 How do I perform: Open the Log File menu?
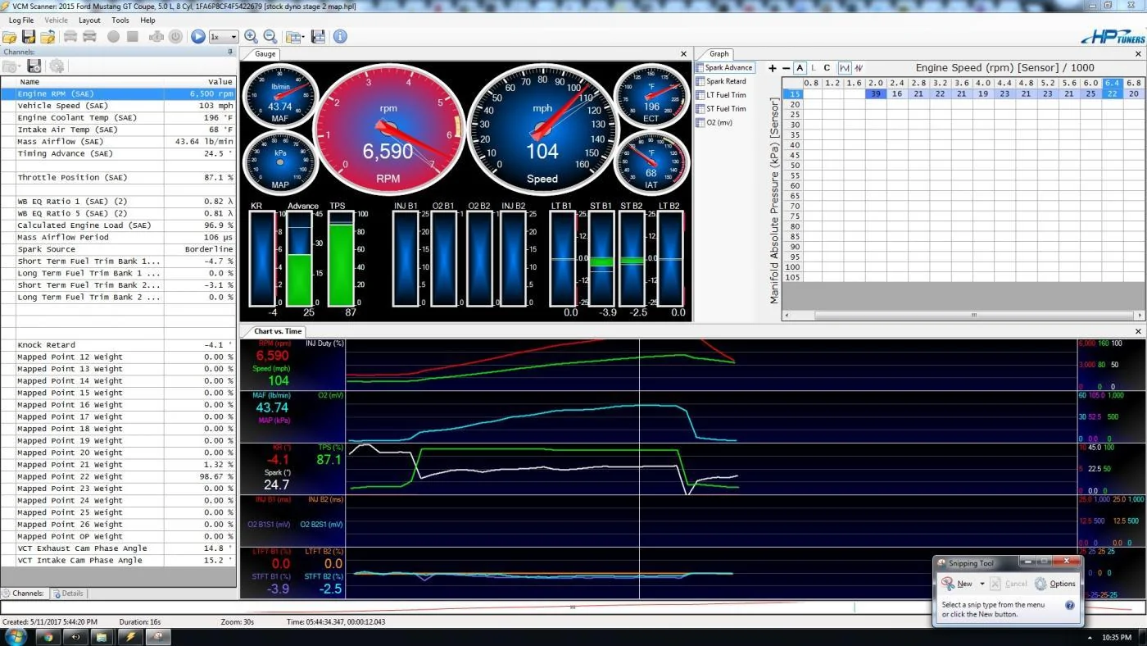[x=21, y=20]
